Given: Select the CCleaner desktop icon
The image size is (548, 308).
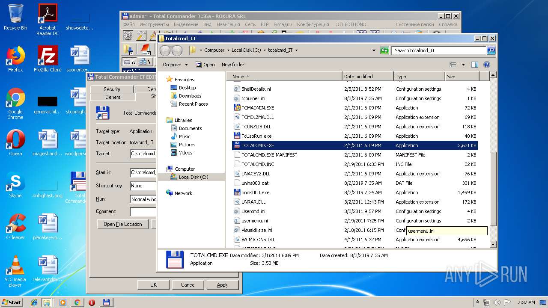Looking at the screenshot, I should [x=15, y=227].
